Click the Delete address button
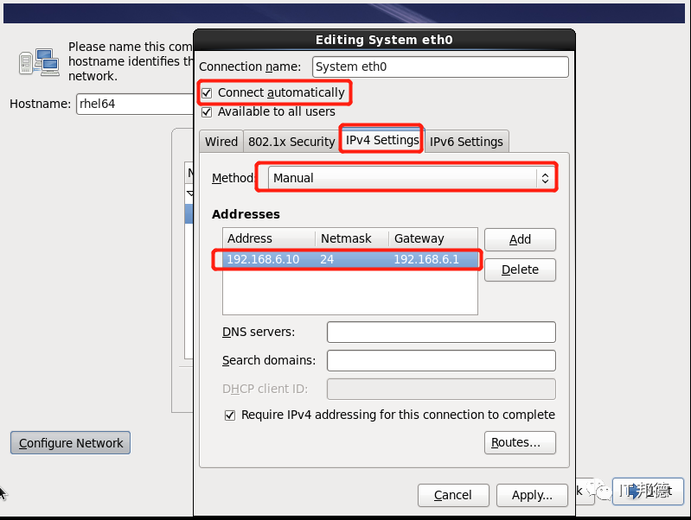Image resolution: width=691 pixels, height=520 pixels. coord(520,270)
